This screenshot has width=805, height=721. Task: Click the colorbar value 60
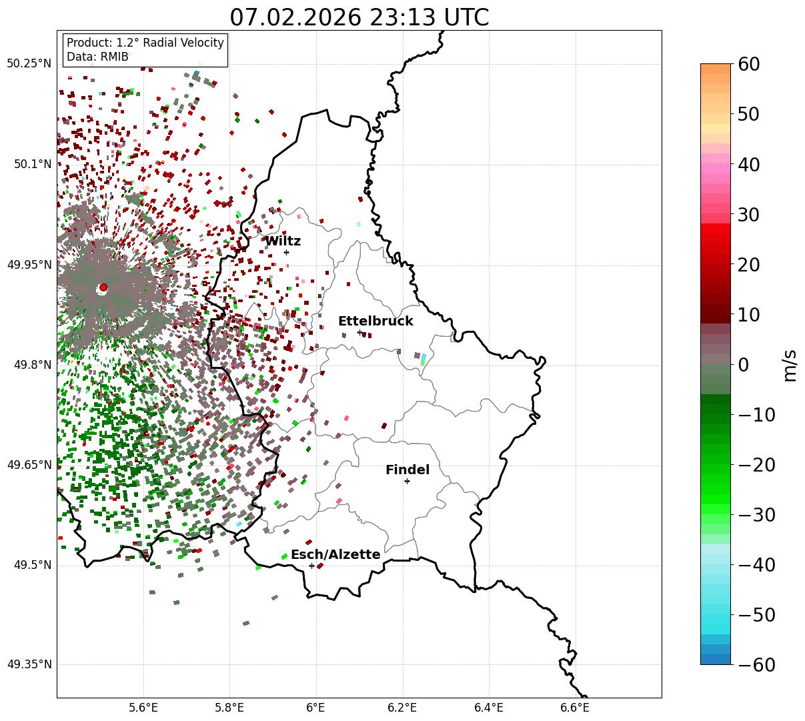pyautogui.click(x=749, y=64)
